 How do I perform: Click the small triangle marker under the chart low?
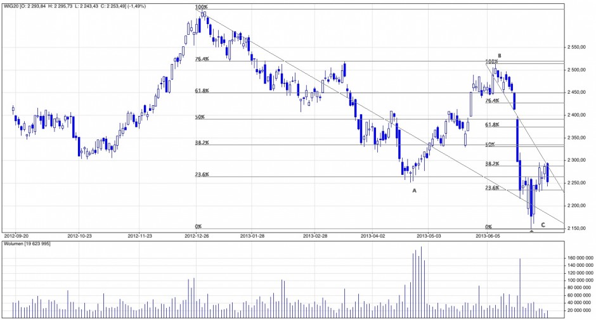pos(531,231)
